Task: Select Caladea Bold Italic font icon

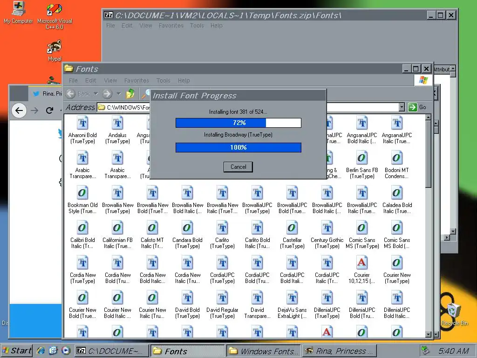Action: (397, 193)
